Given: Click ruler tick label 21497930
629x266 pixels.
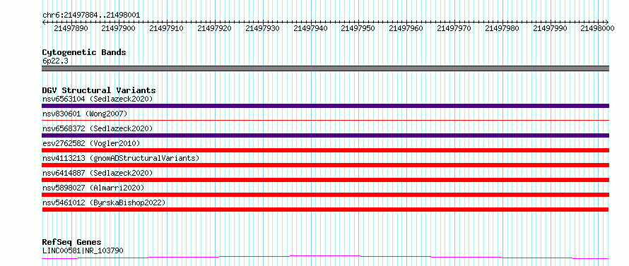Looking at the screenshot, I should pos(262,28).
